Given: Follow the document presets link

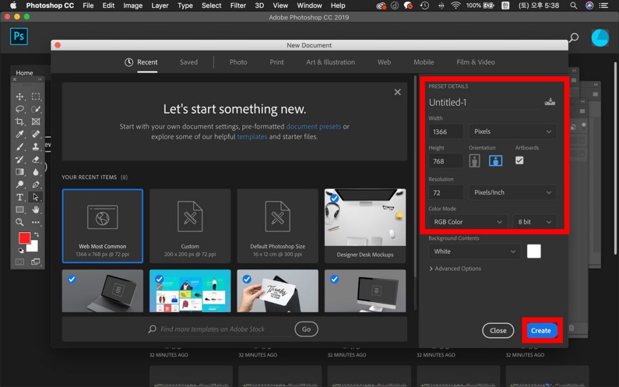Looking at the screenshot, I should point(314,126).
